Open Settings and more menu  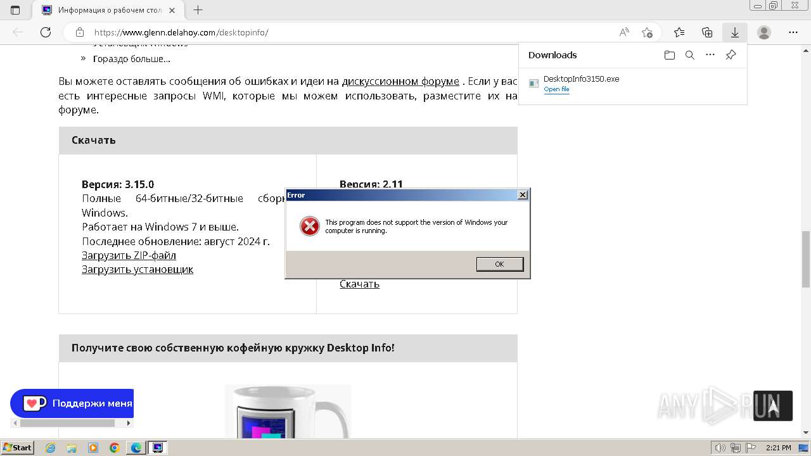pyautogui.click(x=793, y=32)
